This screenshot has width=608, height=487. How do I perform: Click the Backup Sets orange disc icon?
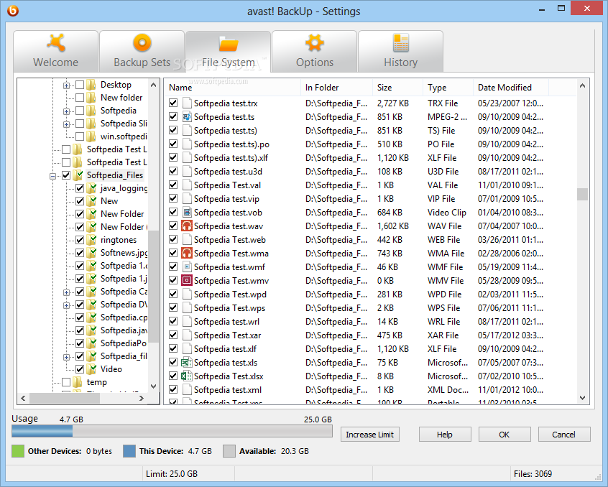tap(142, 42)
